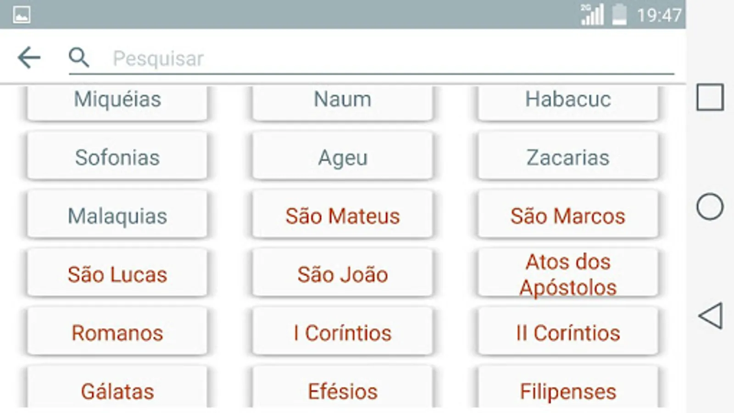The height and width of the screenshot is (413, 734).
Task: Tap the back arrow icon
Action: [29, 58]
